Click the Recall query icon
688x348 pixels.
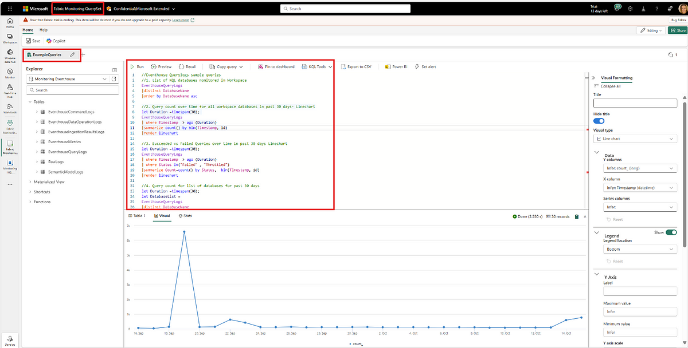[x=182, y=67]
